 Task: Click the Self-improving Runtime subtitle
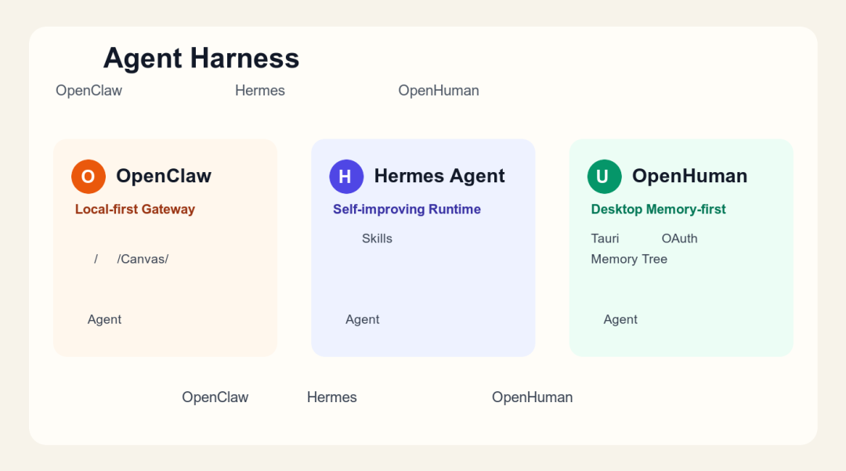(x=407, y=209)
